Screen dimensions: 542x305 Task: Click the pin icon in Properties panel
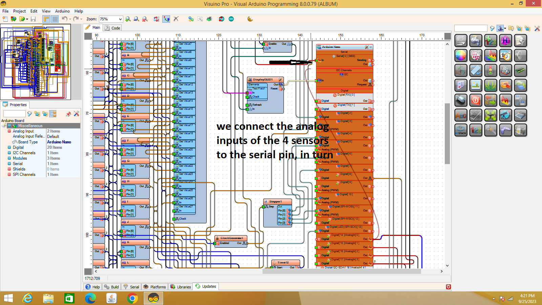coord(68,114)
